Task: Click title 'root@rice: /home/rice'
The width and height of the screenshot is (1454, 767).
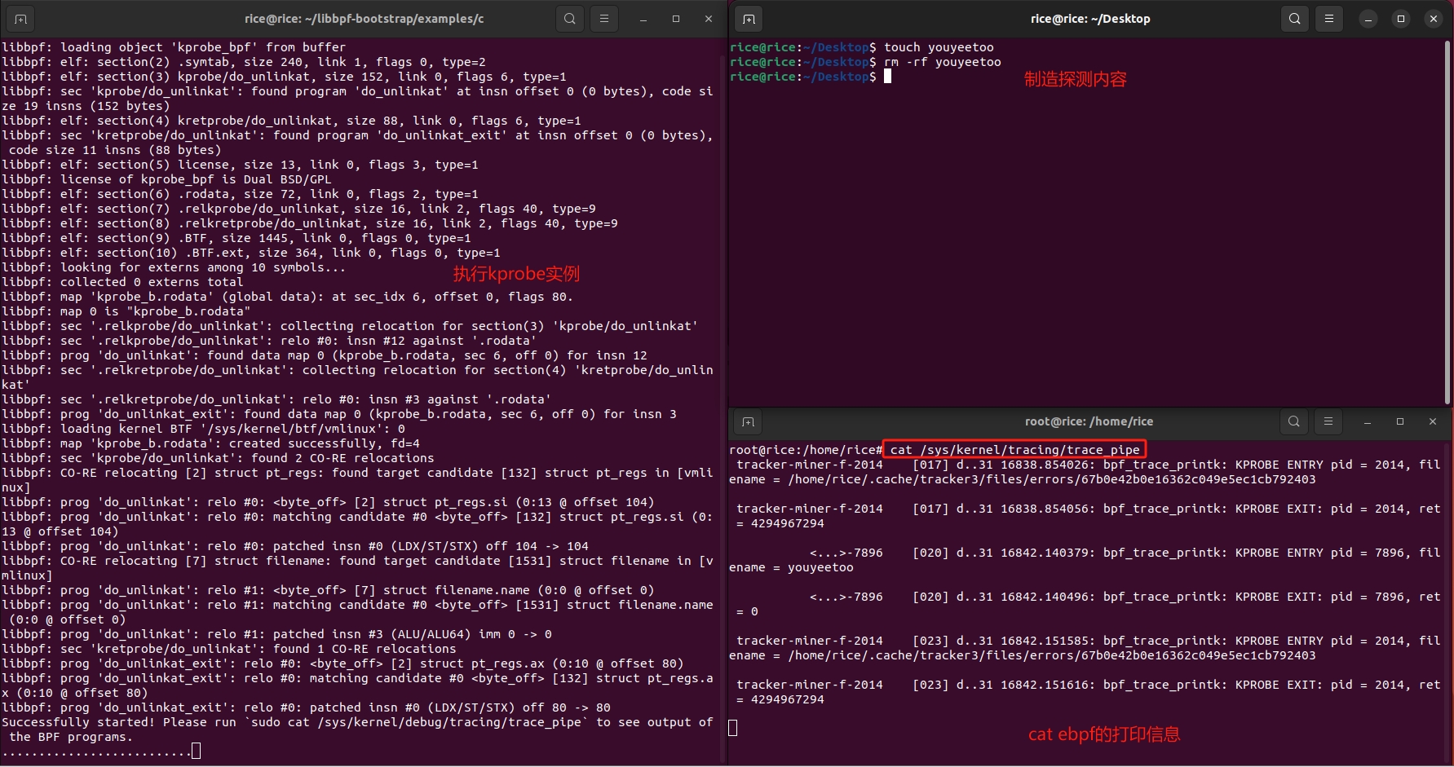Action: (x=1089, y=421)
